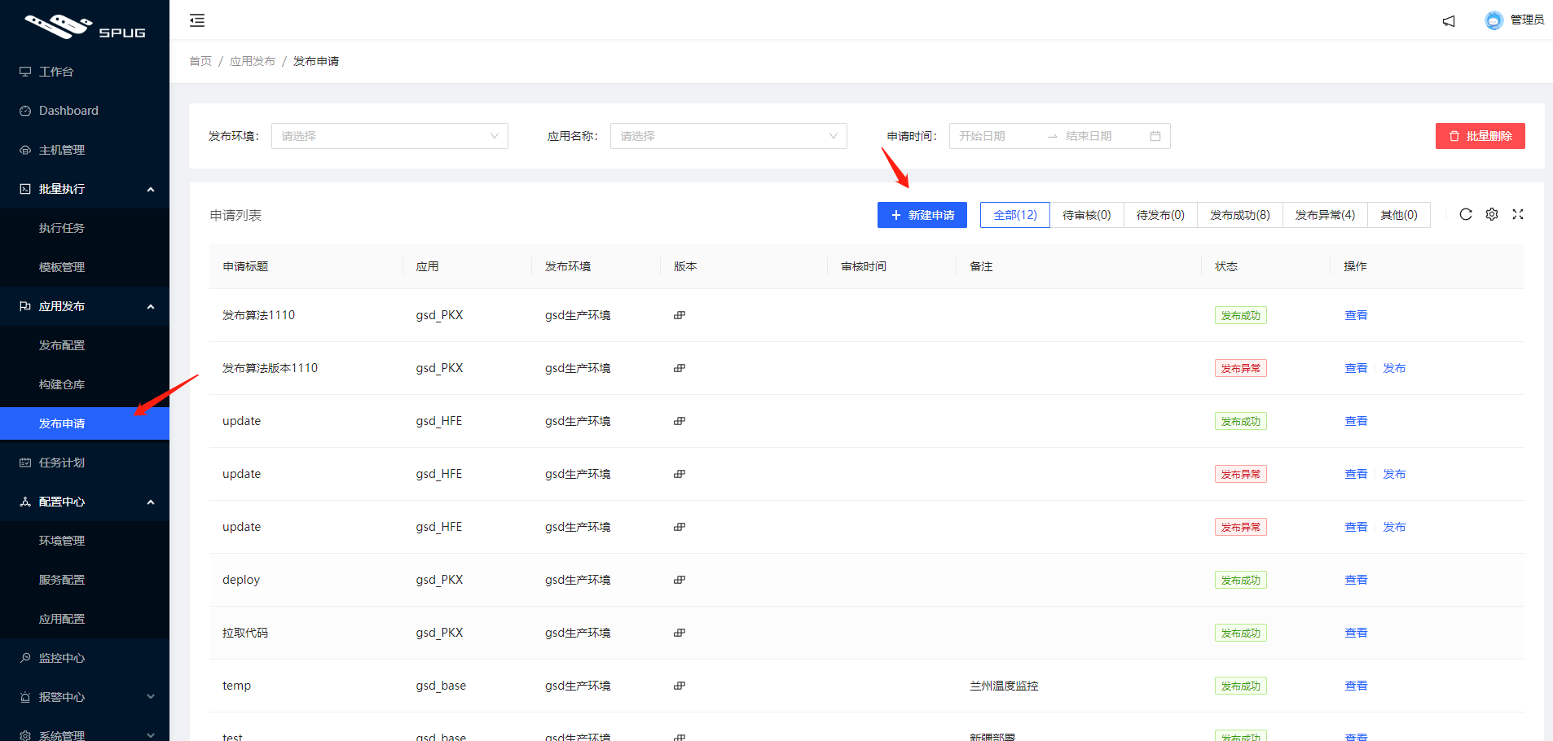Open 工作台 in the sidebar
Image resolution: width=1553 pixels, height=741 pixels.
pos(85,72)
